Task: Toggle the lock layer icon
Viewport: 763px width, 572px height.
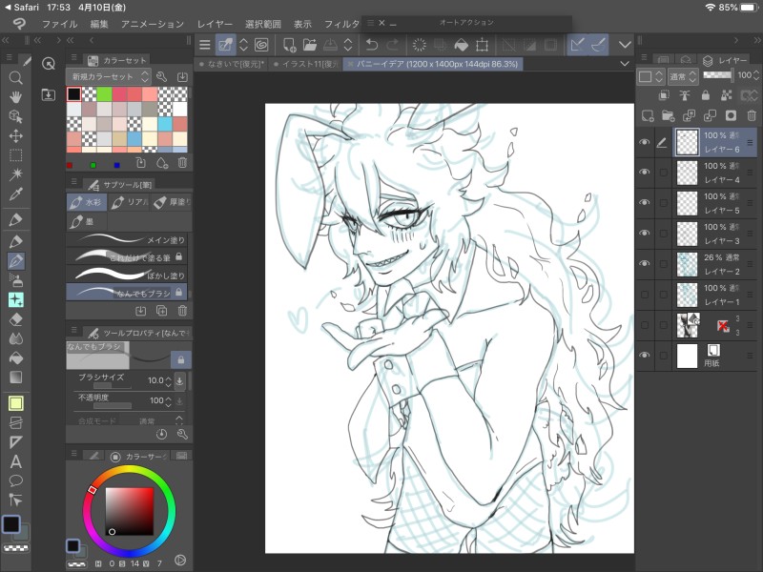Action: pos(705,95)
